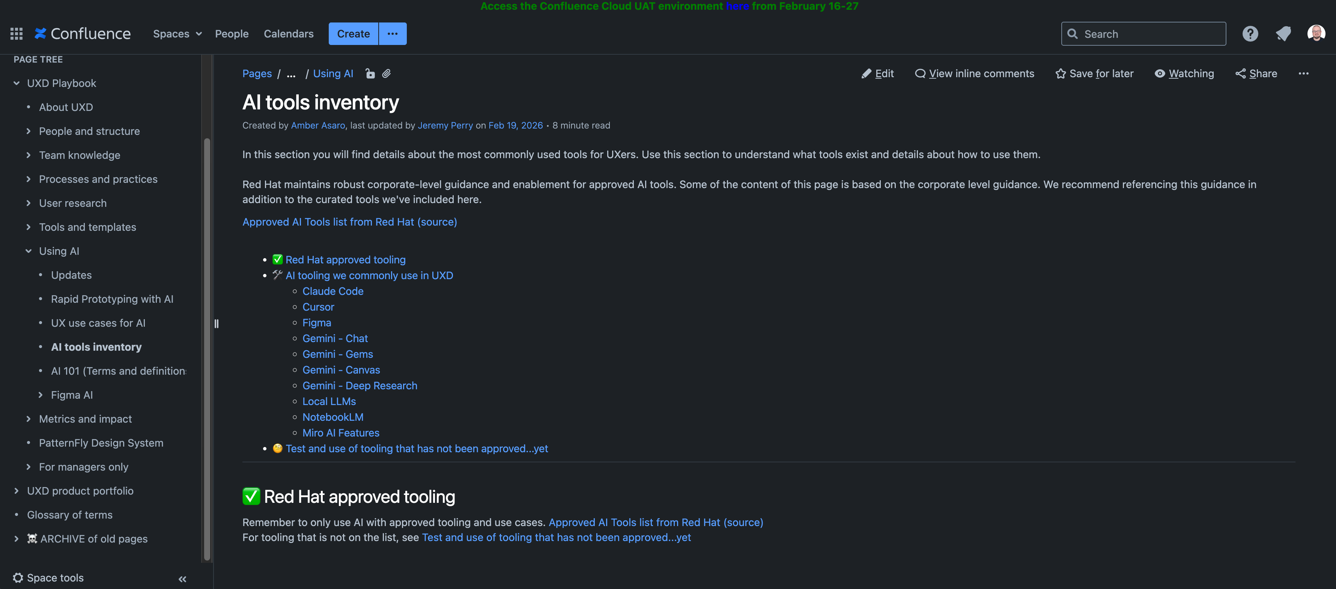Open the app switcher grid icon

tap(17, 34)
